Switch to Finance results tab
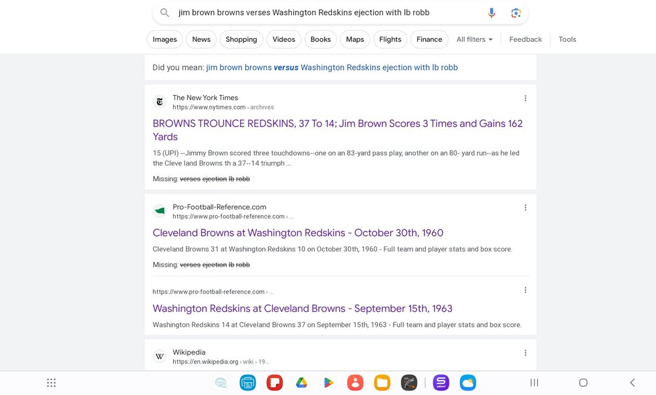This screenshot has height=395, width=656. click(429, 39)
